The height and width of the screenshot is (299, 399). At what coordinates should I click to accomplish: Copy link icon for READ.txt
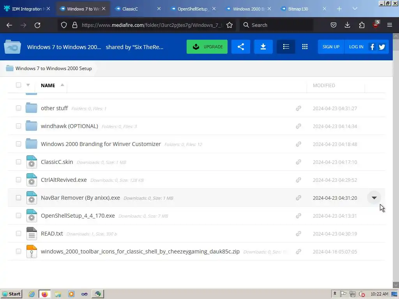pyautogui.click(x=298, y=234)
